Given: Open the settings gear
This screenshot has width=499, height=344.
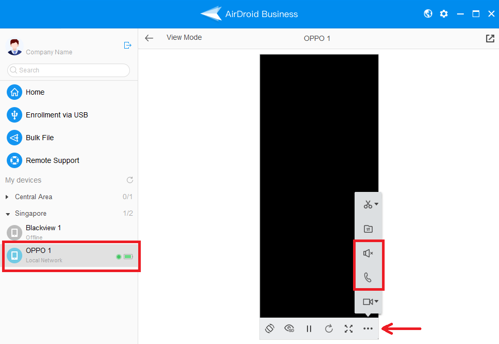Looking at the screenshot, I should [x=444, y=14].
